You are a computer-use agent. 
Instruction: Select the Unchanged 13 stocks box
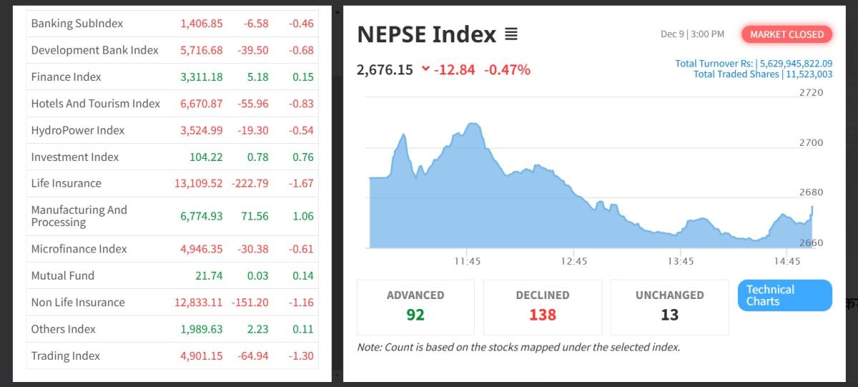[669, 306]
